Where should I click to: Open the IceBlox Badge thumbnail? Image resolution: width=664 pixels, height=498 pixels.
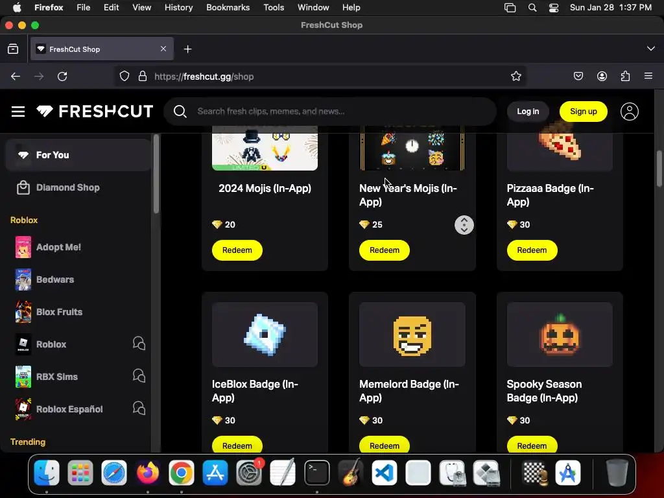(x=265, y=335)
